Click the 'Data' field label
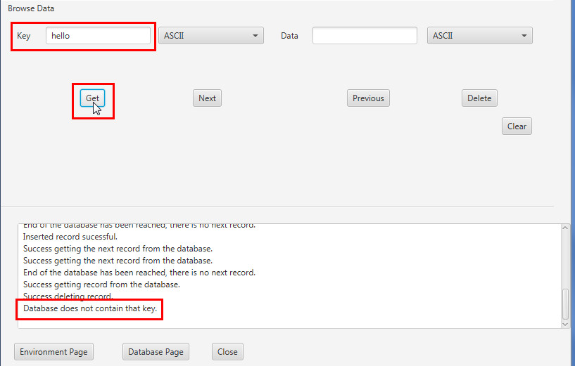Viewport: 575px width, 366px height. point(289,36)
